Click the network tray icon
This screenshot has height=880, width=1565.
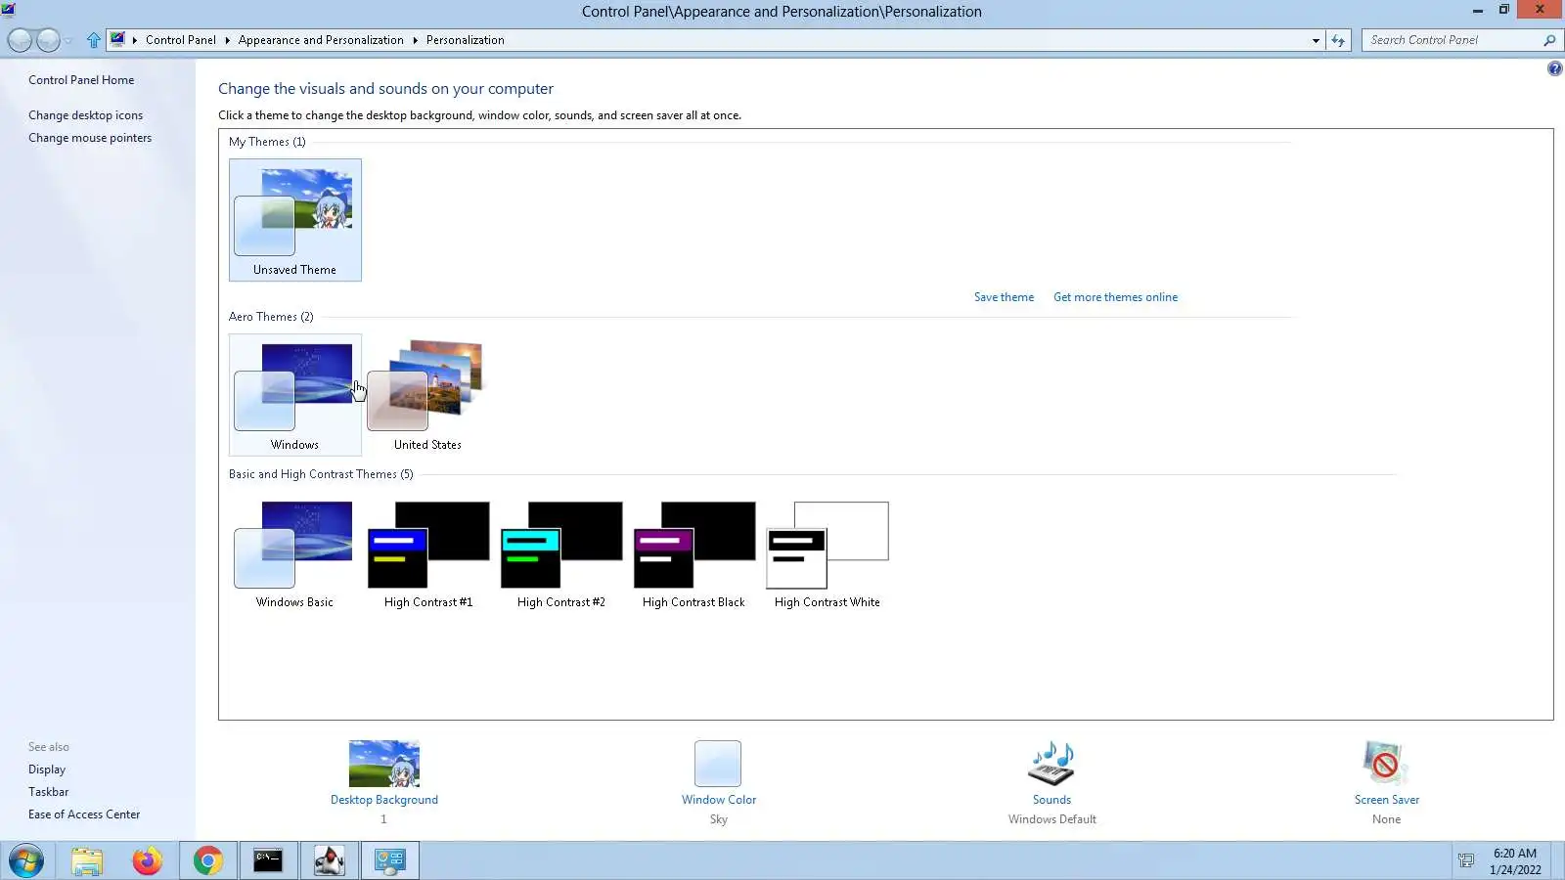point(1465,861)
